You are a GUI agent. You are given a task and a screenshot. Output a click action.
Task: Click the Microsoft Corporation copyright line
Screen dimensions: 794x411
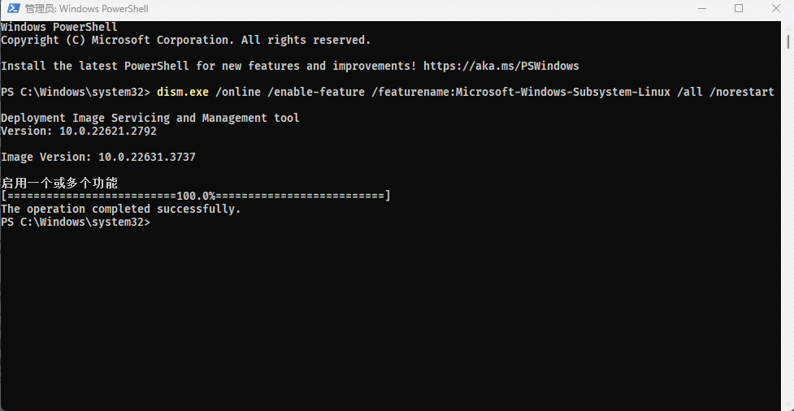coord(185,40)
